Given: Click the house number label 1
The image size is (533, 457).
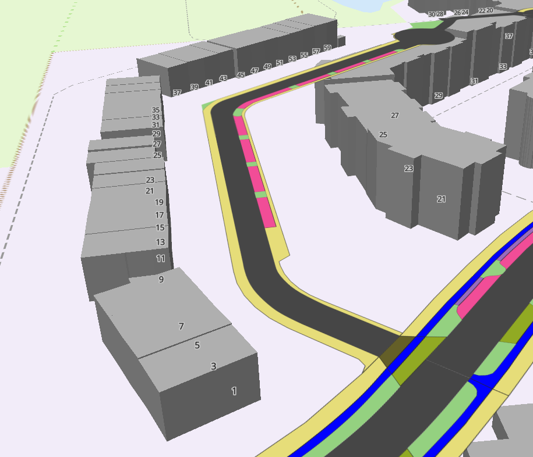Looking at the screenshot, I should coord(234,391).
